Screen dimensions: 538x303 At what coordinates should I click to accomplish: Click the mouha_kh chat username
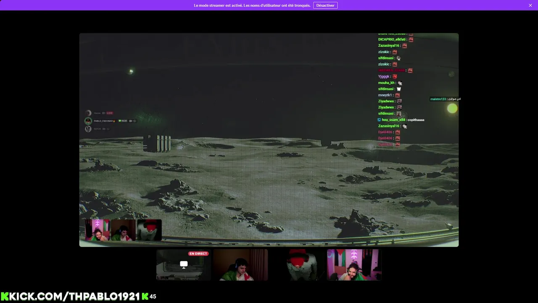tap(386, 83)
